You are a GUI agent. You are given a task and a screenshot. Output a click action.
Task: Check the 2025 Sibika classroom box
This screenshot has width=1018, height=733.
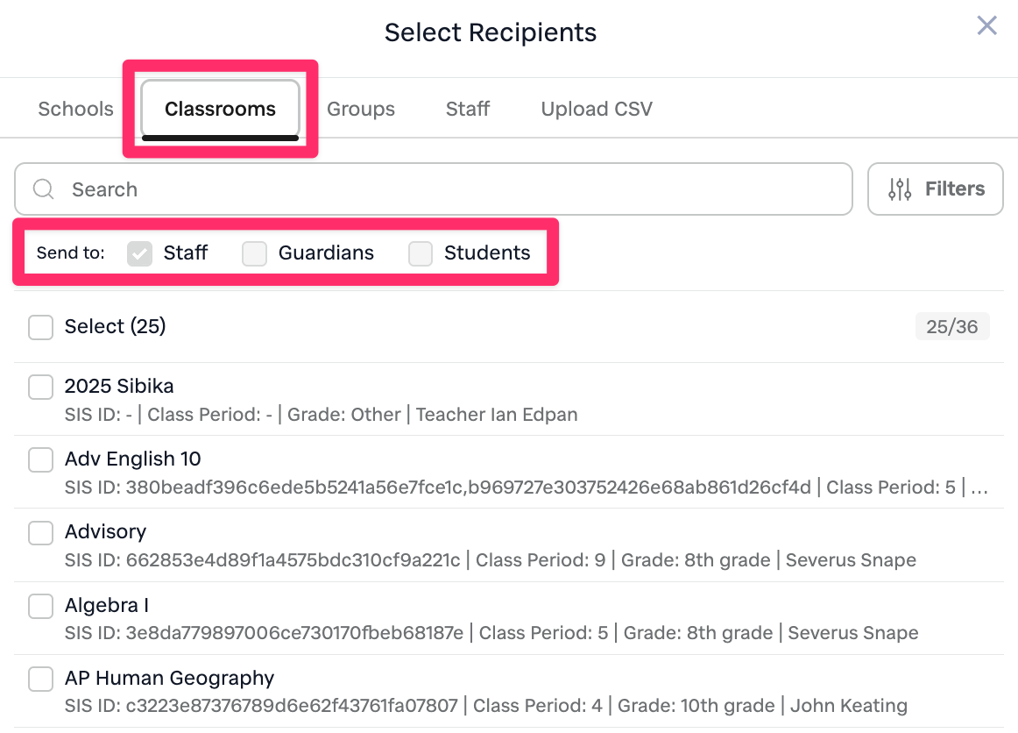pyautogui.click(x=41, y=387)
